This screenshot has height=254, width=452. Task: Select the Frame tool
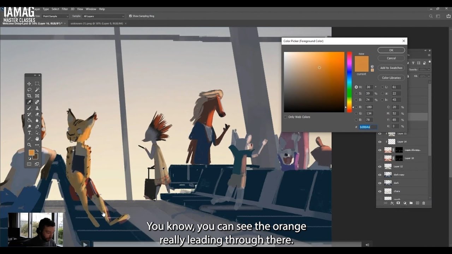point(37,96)
